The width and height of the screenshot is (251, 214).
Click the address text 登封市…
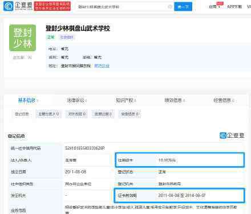coord(76,66)
